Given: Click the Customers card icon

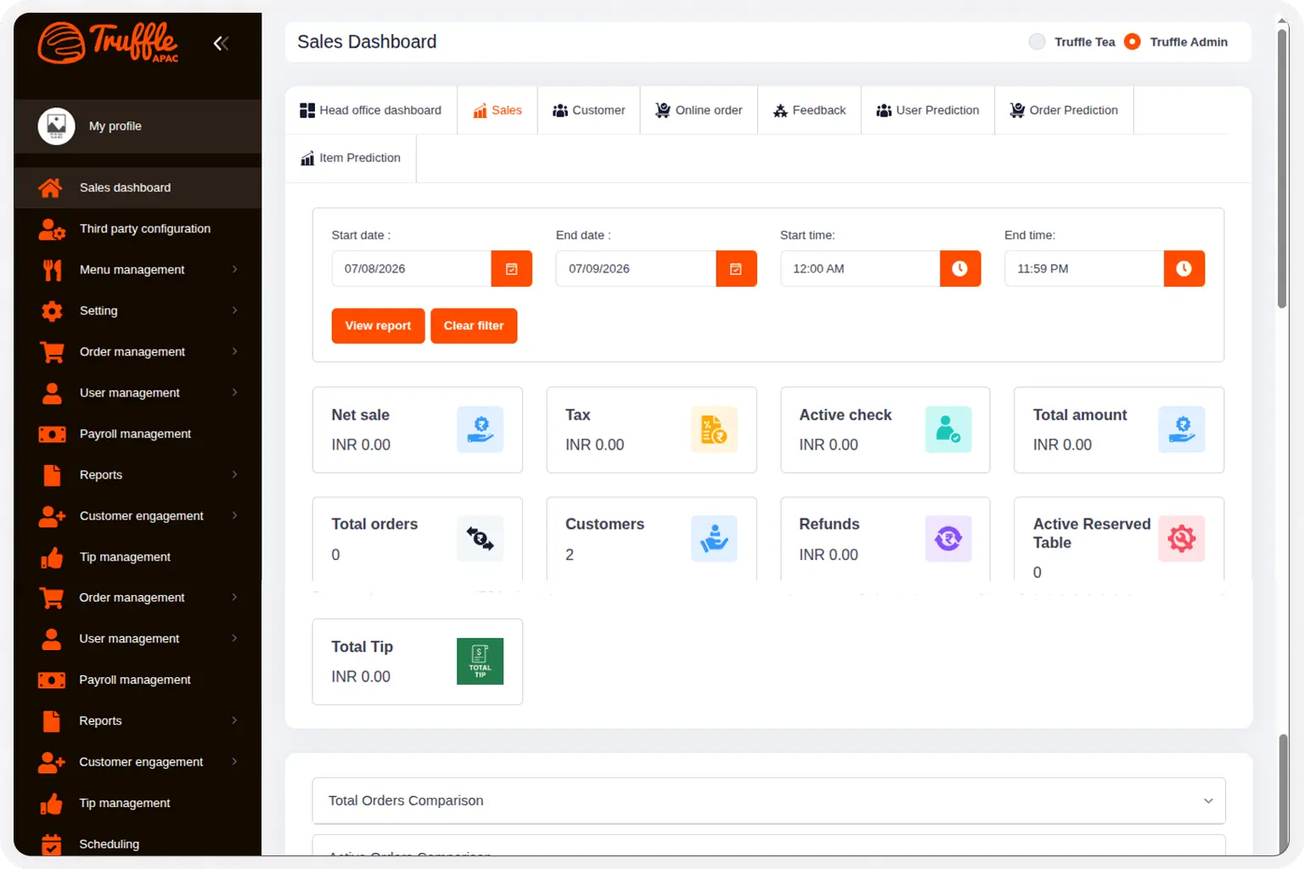Looking at the screenshot, I should click(x=714, y=539).
